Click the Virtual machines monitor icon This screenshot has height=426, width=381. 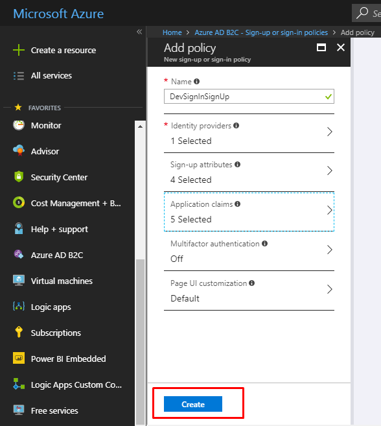click(x=19, y=280)
